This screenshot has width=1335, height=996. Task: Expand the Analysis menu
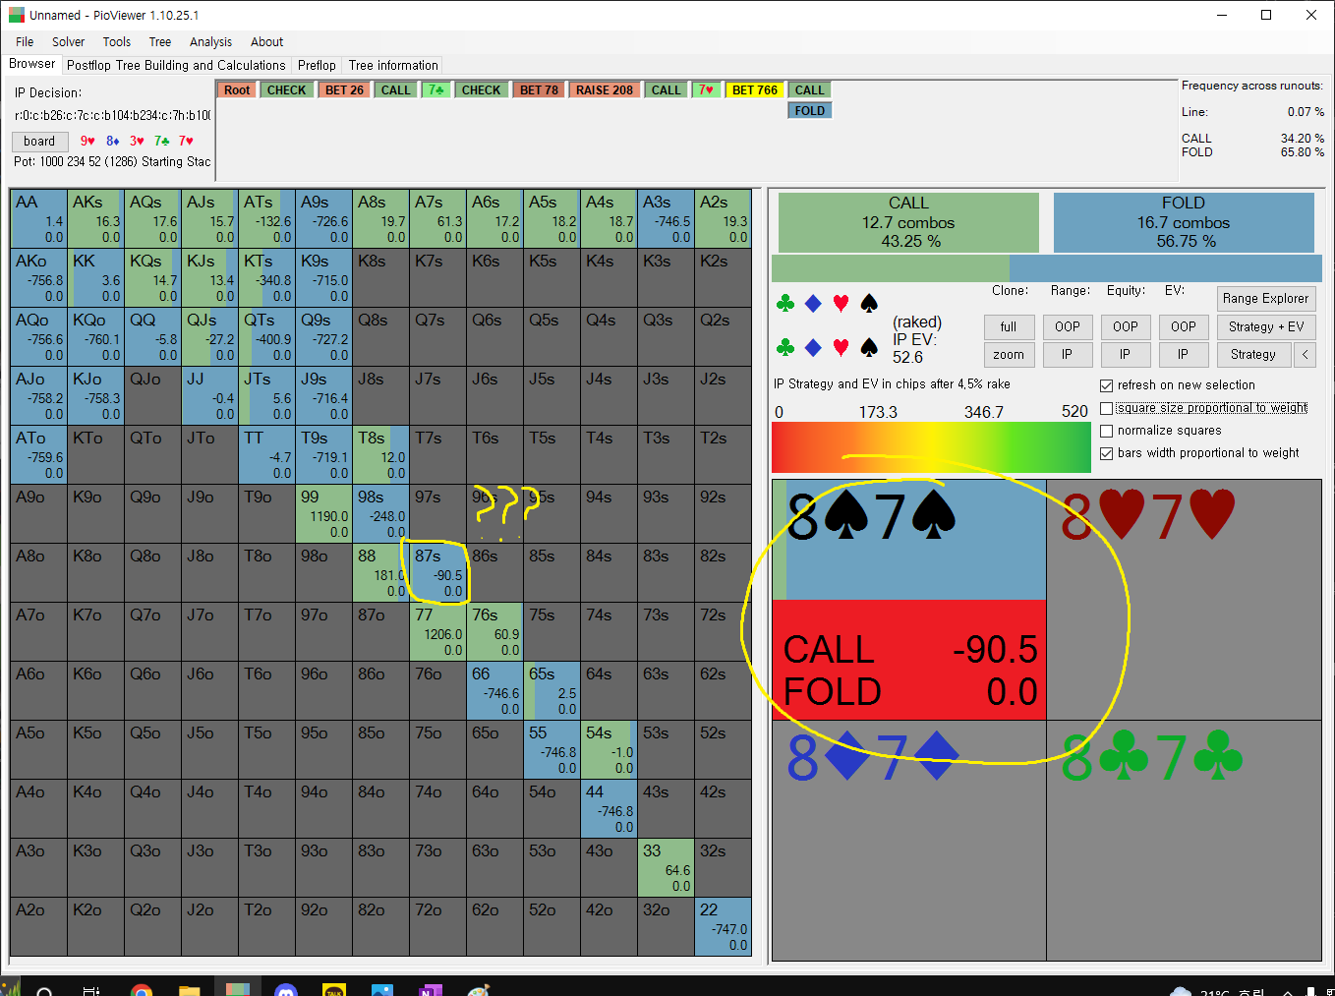tap(210, 42)
